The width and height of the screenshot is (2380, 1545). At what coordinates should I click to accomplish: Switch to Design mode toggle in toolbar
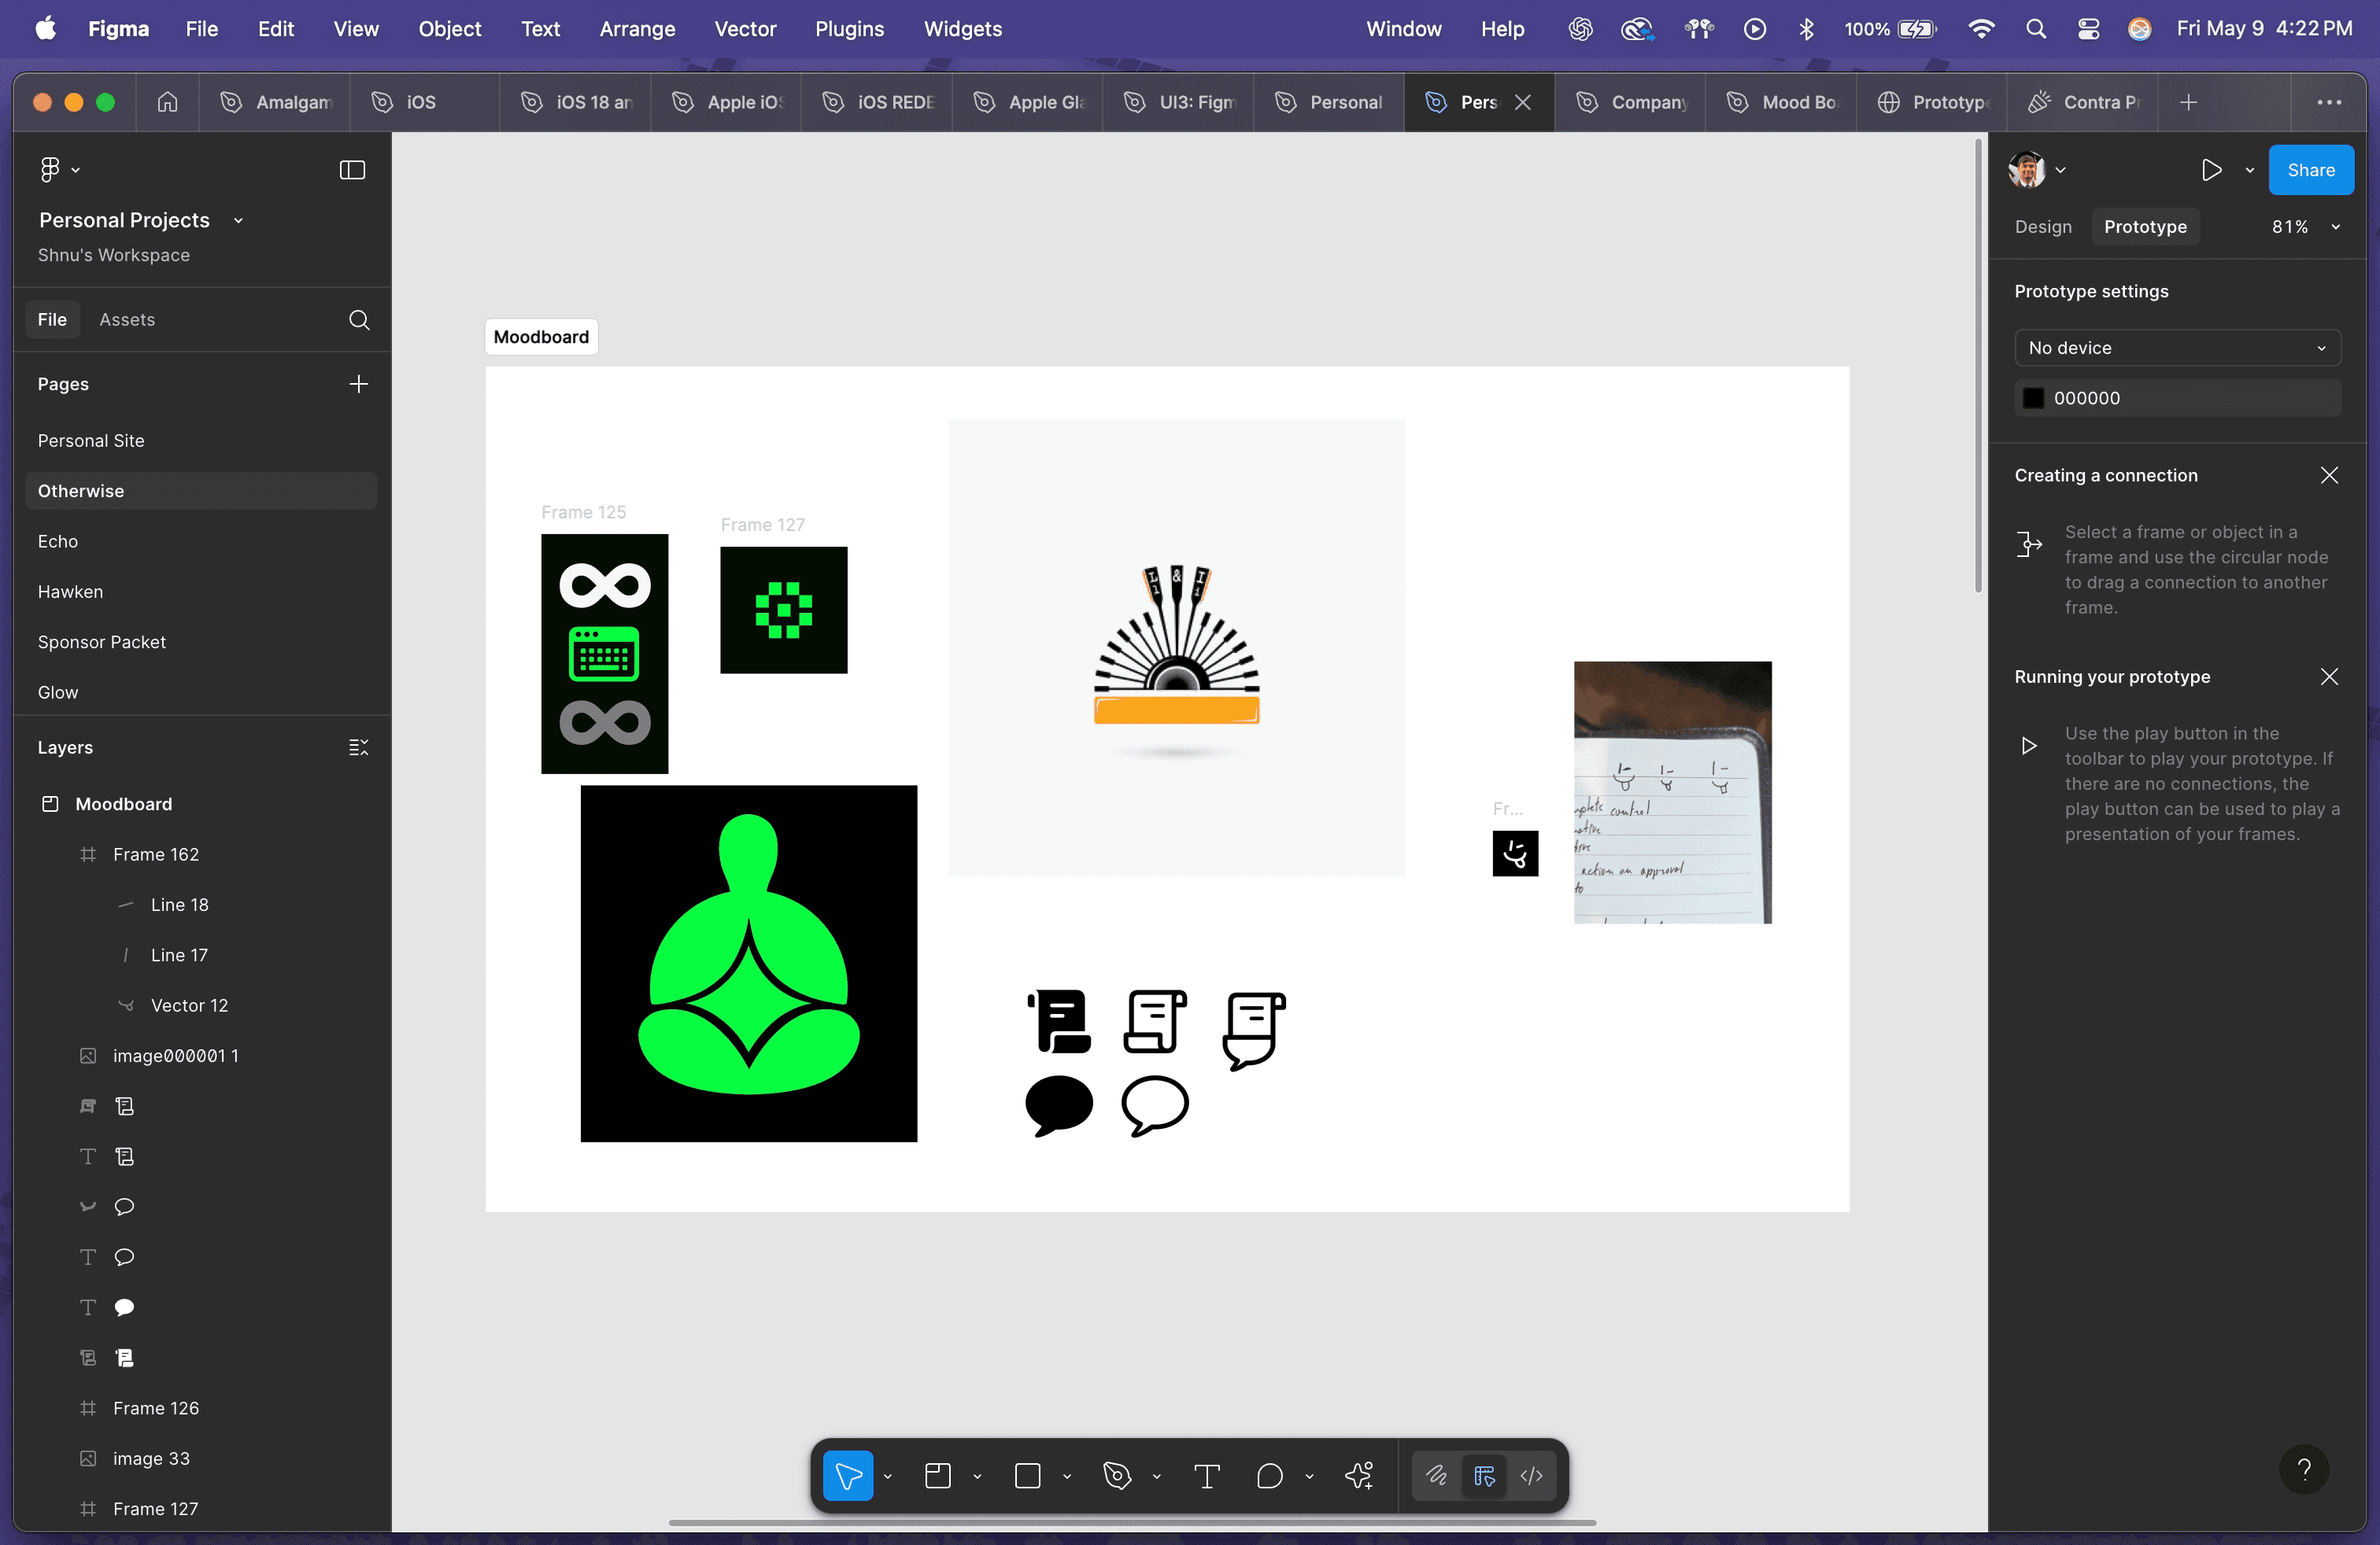[1484, 1475]
